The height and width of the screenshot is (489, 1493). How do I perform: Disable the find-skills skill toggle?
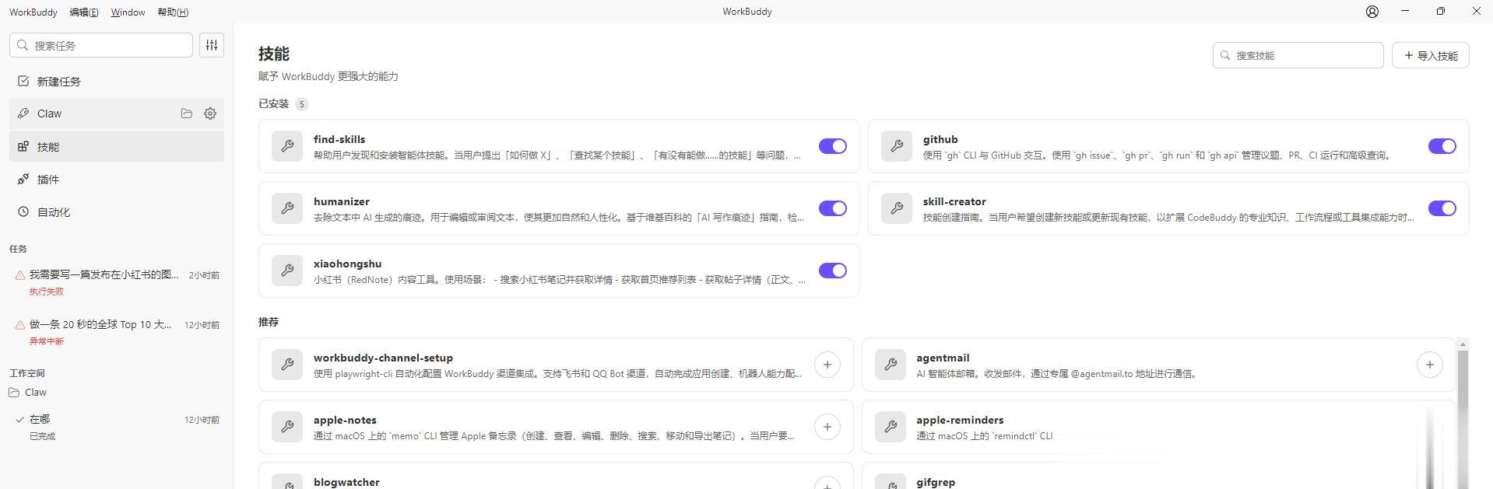(832, 146)
